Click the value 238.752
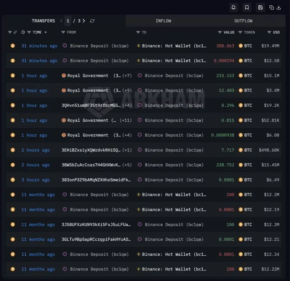This screenshot has width=290, height=281. (225, 165)
